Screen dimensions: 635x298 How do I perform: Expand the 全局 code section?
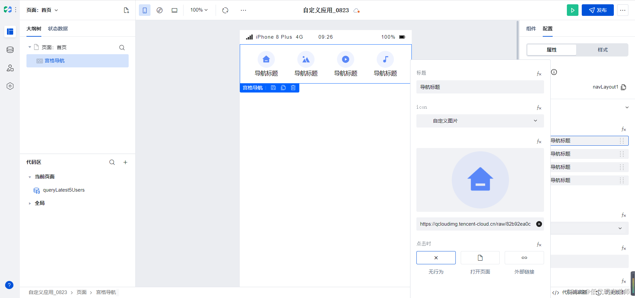click(30, 204)
